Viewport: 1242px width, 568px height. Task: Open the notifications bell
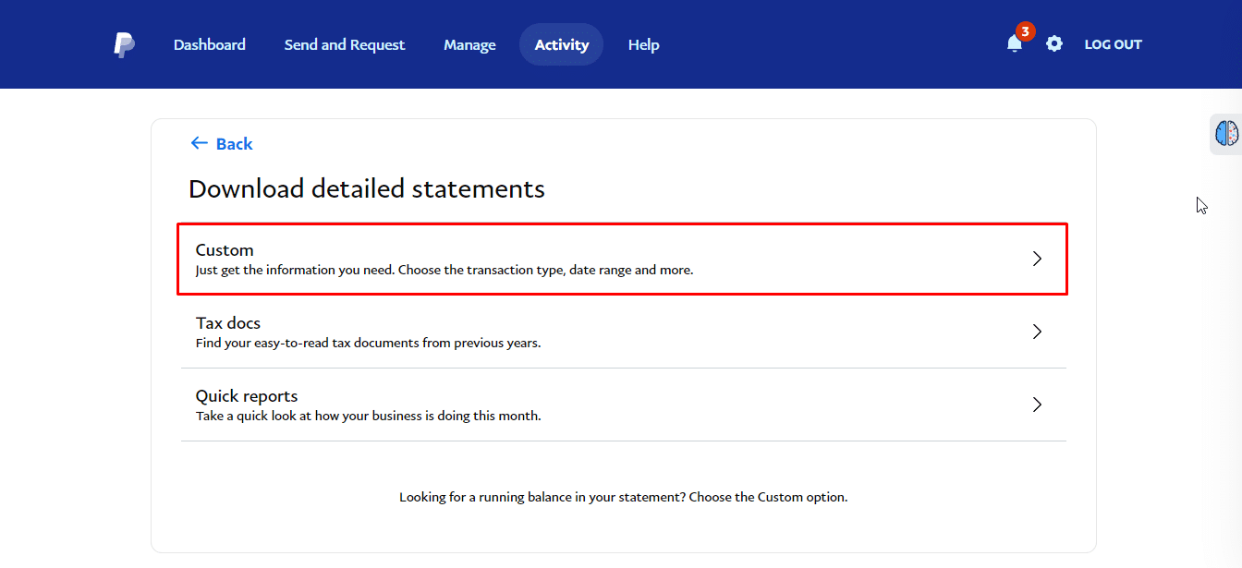(x=1014, y=44)
